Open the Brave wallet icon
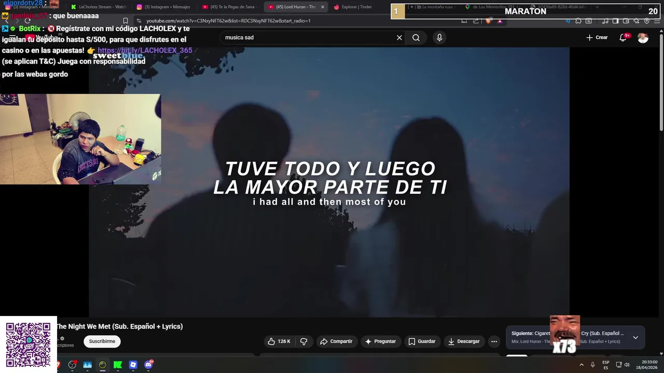This screenshot has width=664, height=373. (x=626, y=21)
